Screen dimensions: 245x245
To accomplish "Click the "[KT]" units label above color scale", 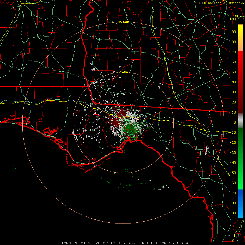I will click(232, 19).
